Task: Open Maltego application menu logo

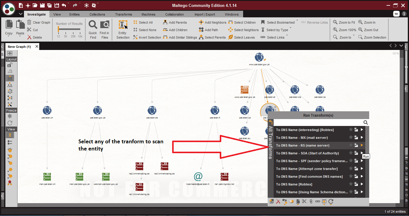Action: 9,9
